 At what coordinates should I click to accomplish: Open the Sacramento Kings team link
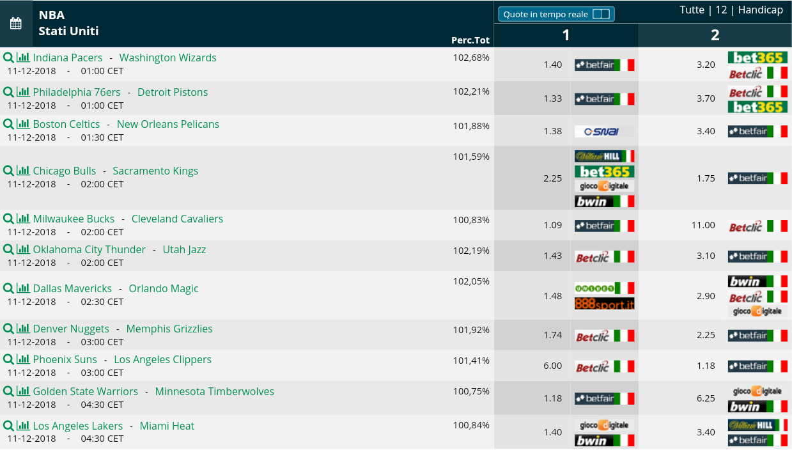coord(155,171)
